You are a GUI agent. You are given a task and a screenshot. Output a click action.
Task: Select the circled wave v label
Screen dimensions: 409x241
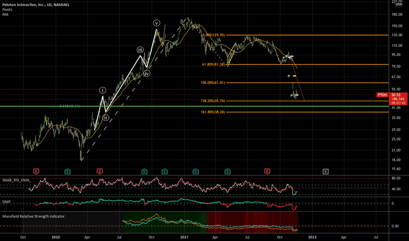tap(156, 23)
